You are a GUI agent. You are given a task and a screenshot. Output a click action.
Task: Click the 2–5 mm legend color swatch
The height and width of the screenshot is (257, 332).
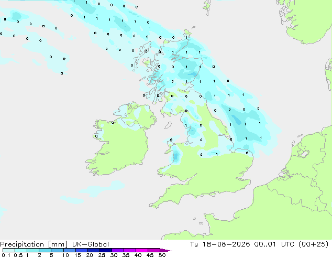tap(45, 250)
